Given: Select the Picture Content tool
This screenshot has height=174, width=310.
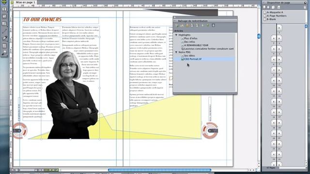Looking at the screenshot, I should click(4, 16).
